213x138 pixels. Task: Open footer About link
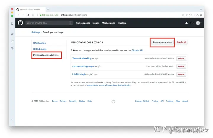pos(185,101)
